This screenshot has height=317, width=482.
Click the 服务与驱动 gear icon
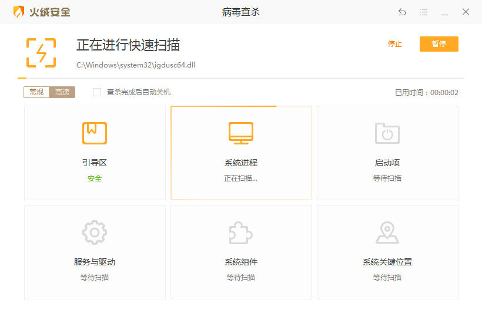coord(94,232)
